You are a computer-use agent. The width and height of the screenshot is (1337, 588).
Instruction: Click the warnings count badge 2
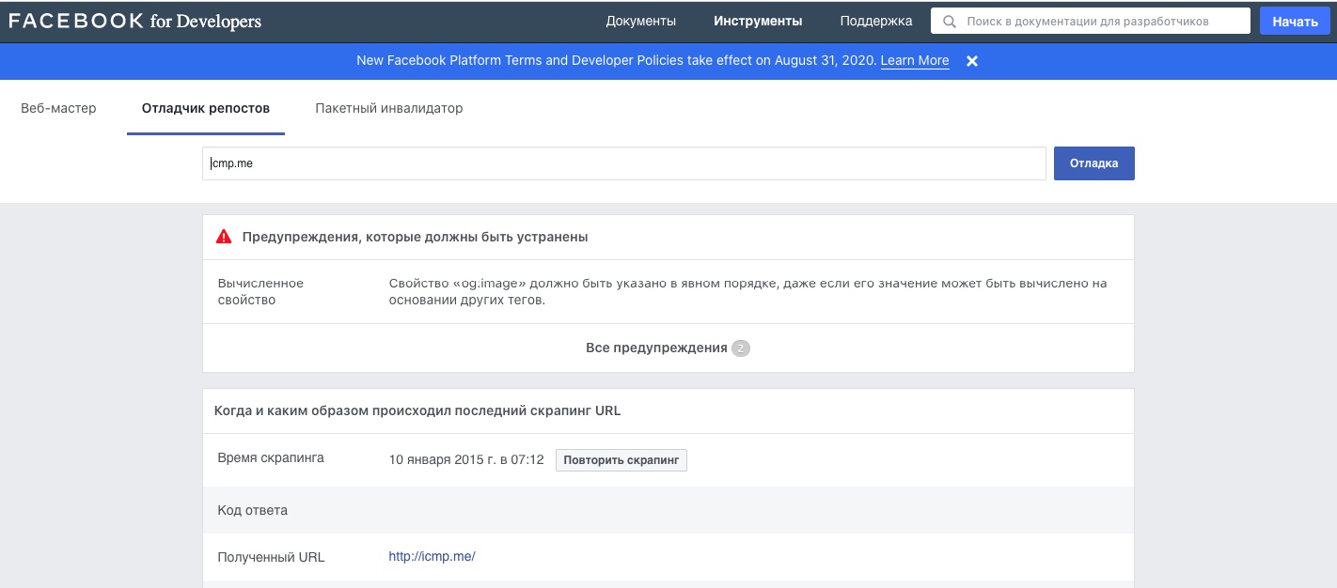(x=741, y=348)
